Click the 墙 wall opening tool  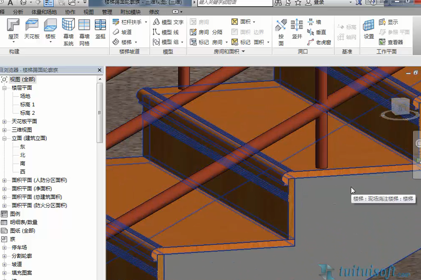314,22
